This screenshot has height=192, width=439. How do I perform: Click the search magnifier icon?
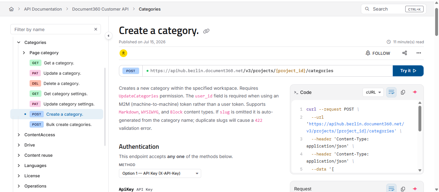[367, 9]
